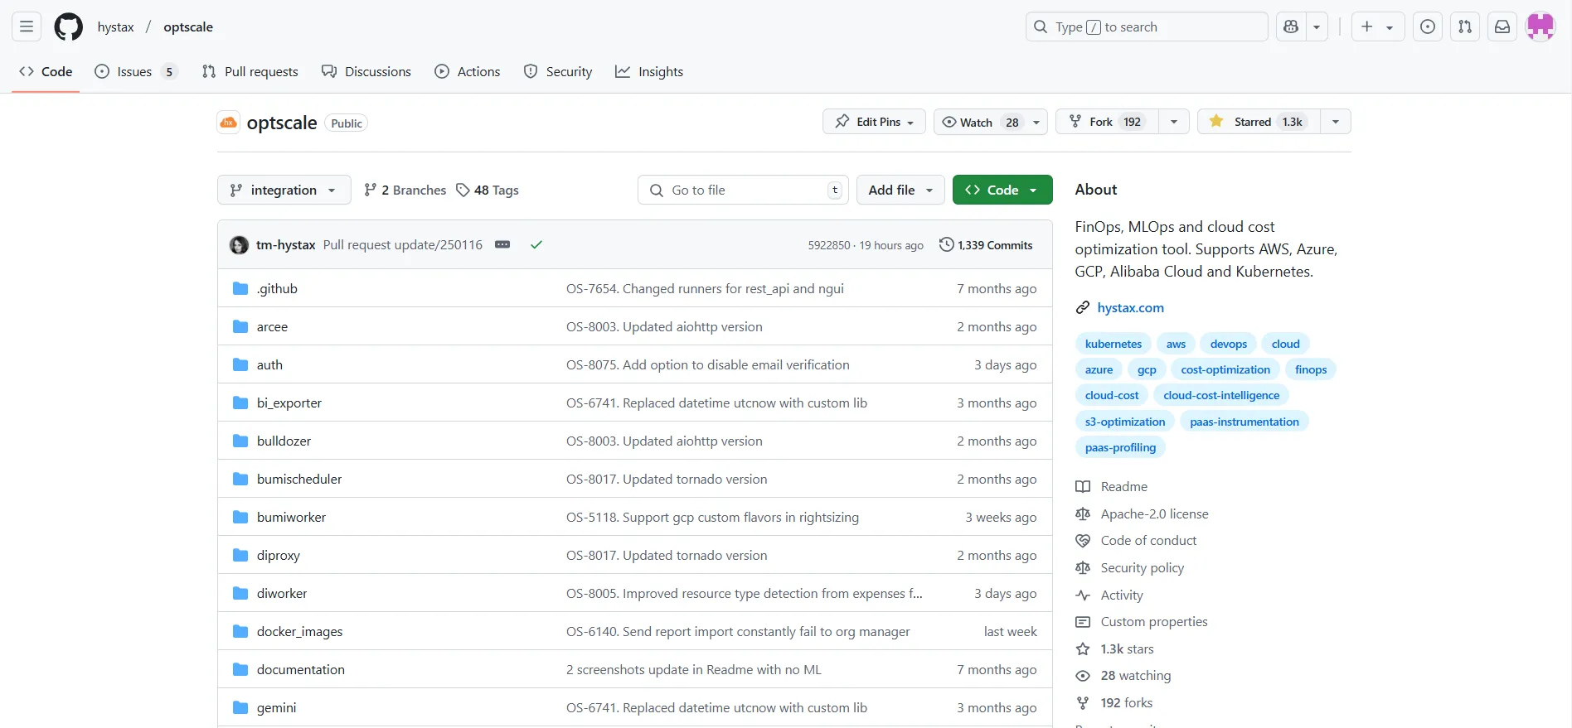Open the hamburger navigation menu
Viewport: 1572px width, 728px height.
coord(27,27)
